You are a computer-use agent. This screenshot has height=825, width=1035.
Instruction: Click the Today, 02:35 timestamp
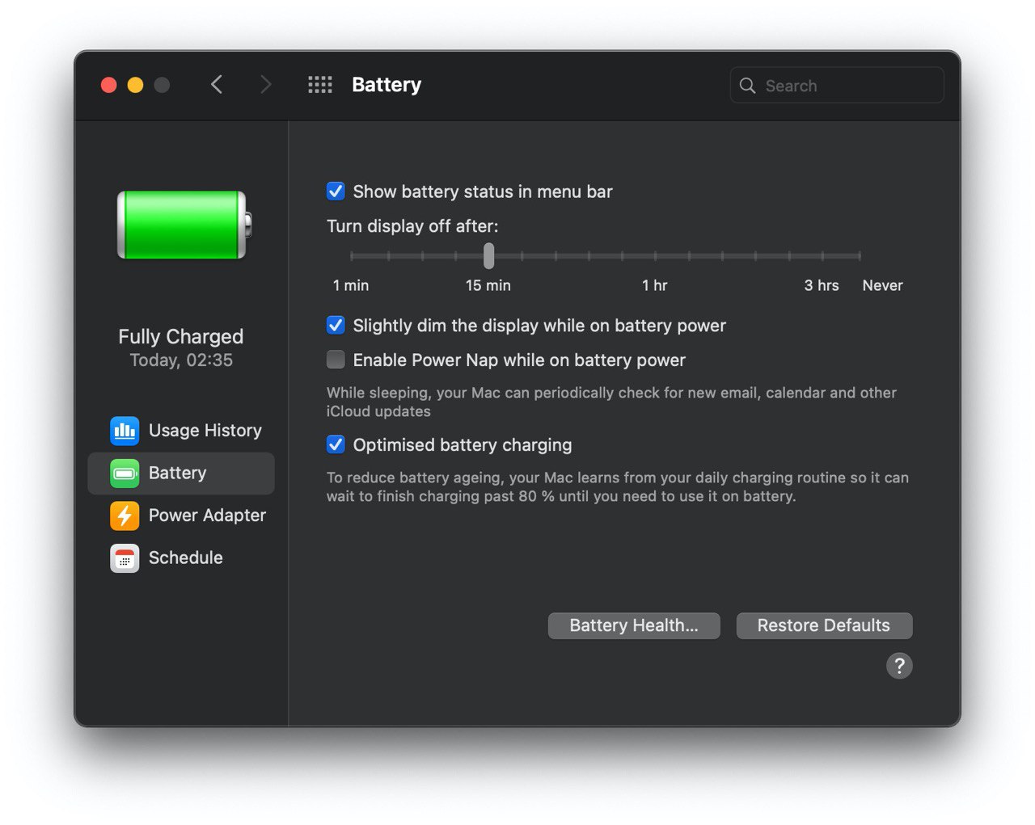[181, 360]
